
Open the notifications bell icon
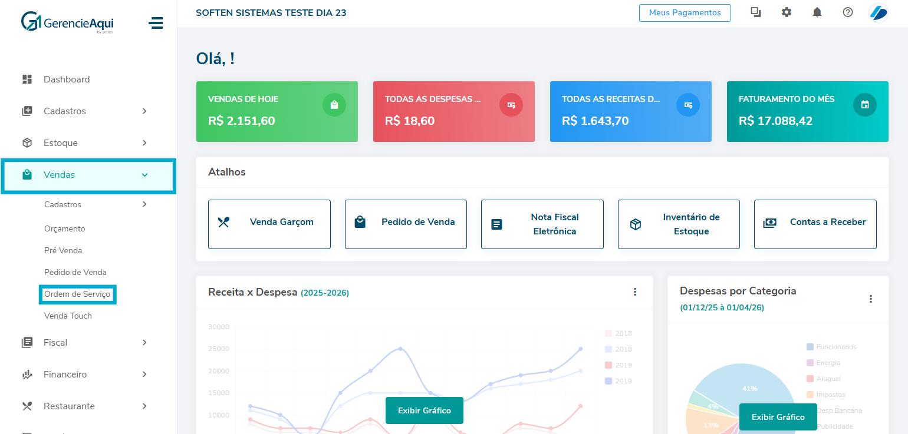click(x=817, y=12)
